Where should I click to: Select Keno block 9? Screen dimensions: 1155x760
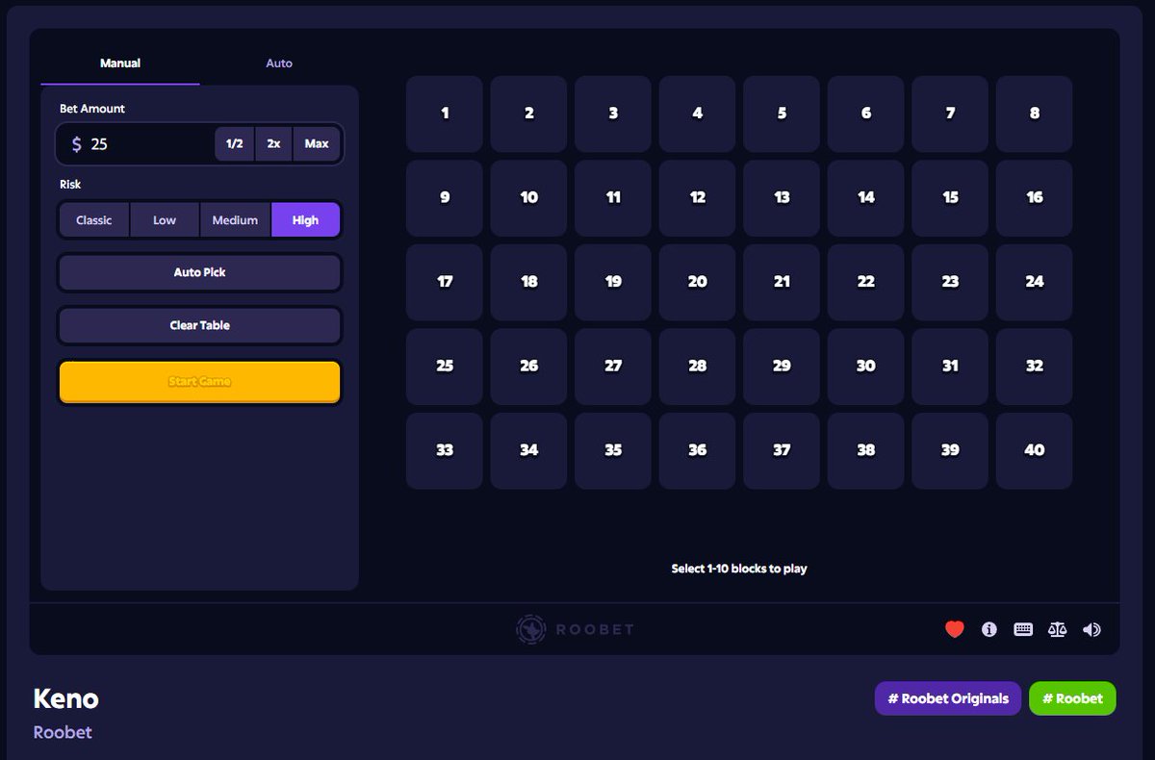point(445,198)
